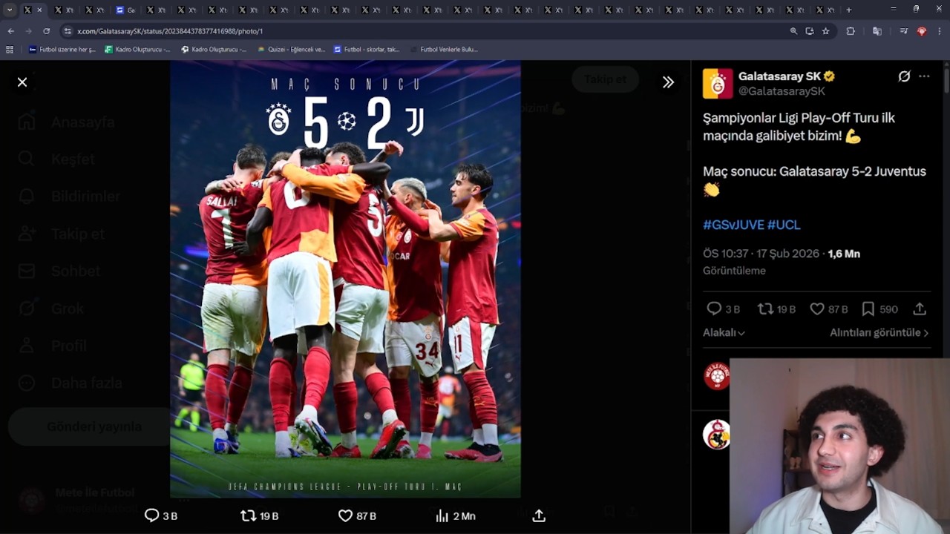
Task: Go back in the browser
Action: point(10,31)
